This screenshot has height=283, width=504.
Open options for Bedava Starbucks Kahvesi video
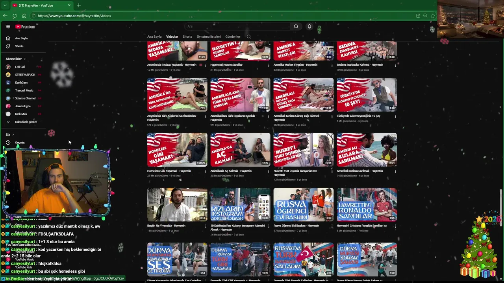[395, 65]
